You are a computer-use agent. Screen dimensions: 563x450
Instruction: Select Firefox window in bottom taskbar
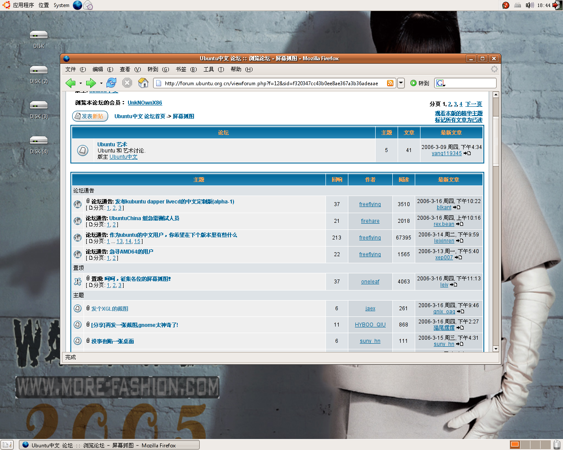click(109, 445)
